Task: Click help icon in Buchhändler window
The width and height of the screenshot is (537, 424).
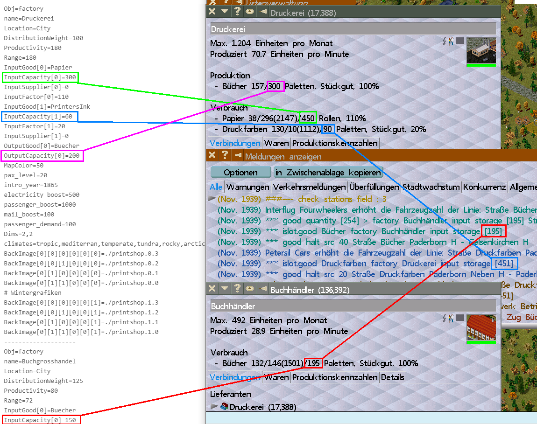Action: [x=237, y=290]
